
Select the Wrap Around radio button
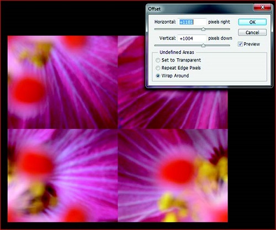158,76
